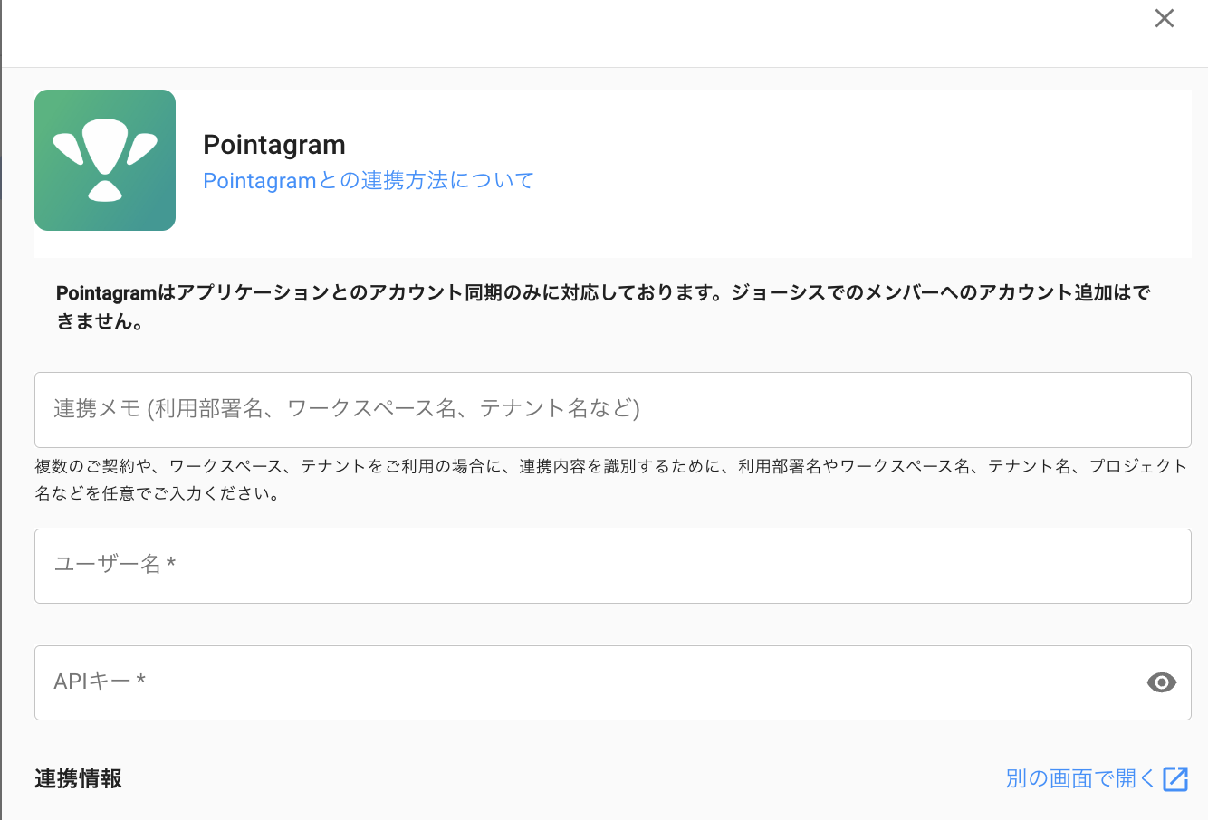Open 別の画面で開く link text
1208x820 pixels.
click(x=1079, y=778)
